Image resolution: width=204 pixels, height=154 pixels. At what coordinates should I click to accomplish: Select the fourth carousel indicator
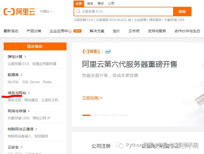(115, 115)
